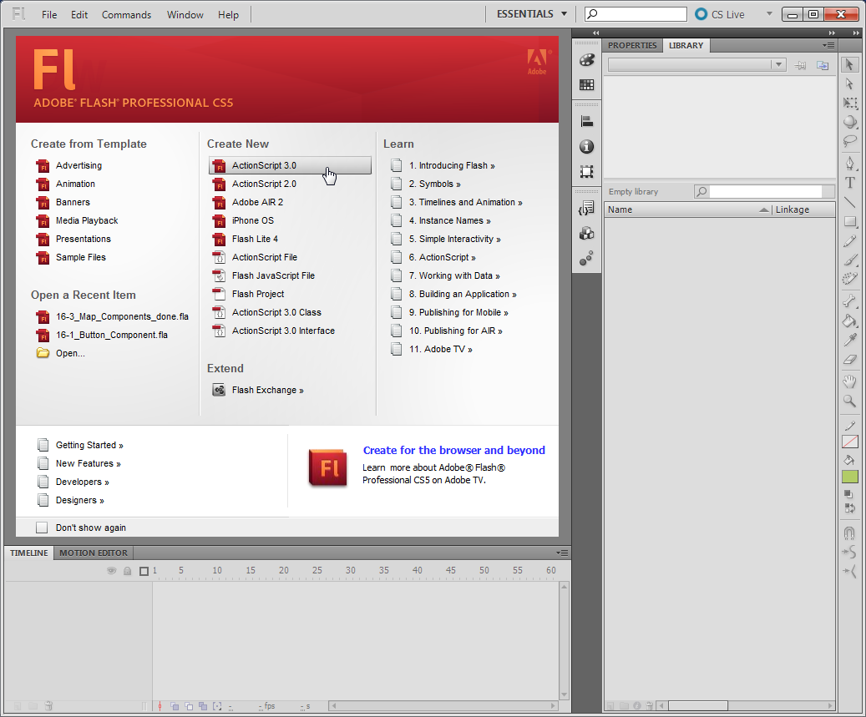This screenshot has width=866, height=717.
Task: Select the Free Transform tool
Action: pos(849,103)
